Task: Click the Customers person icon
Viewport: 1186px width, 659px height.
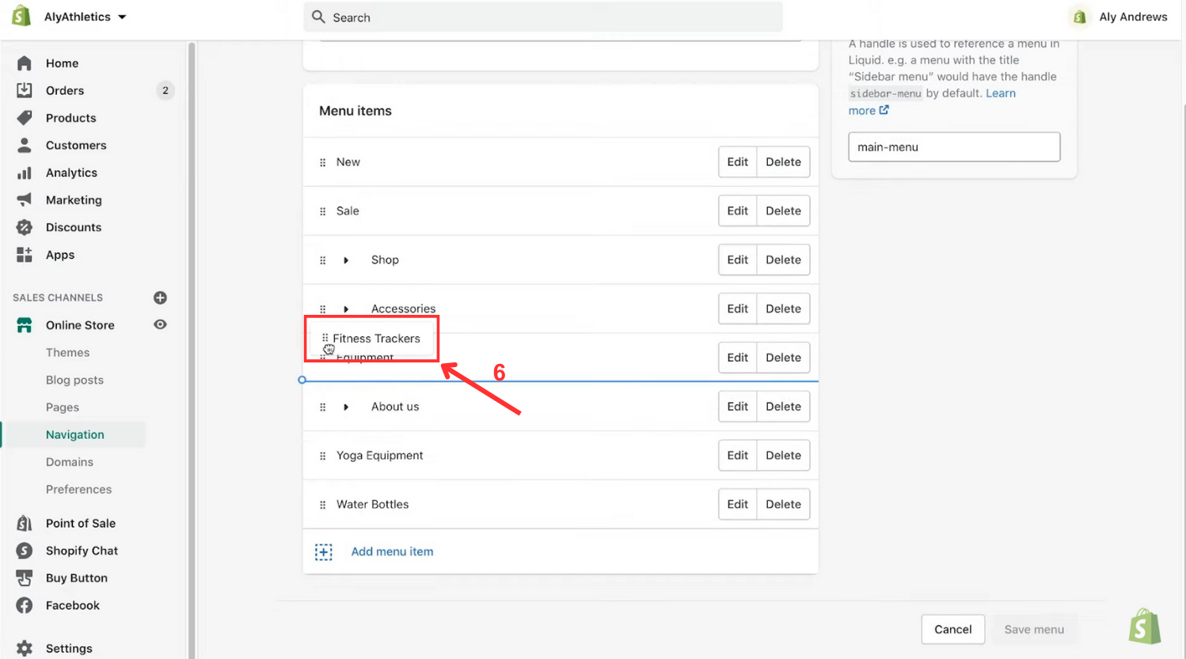Action: tap(25, 146)
